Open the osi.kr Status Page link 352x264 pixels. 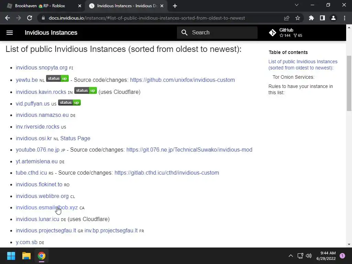(x=75, y=138)
